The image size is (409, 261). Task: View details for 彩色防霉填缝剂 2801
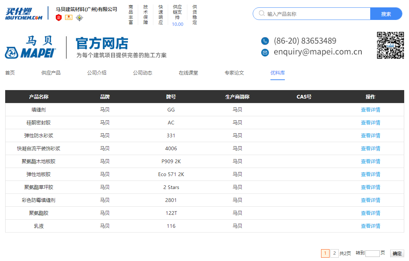tap(371, 200)
